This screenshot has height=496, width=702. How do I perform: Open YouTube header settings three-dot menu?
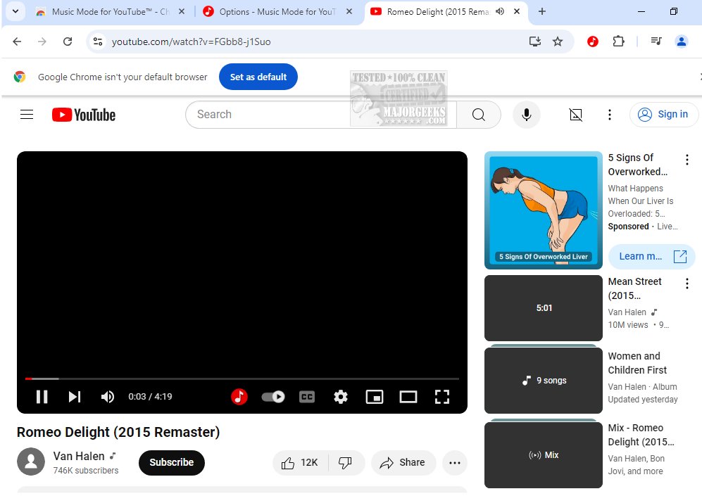(x=609, y=115)
